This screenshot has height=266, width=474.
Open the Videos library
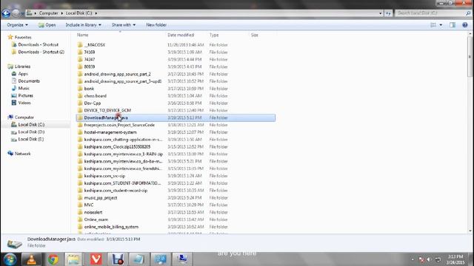tap(24, 103)
